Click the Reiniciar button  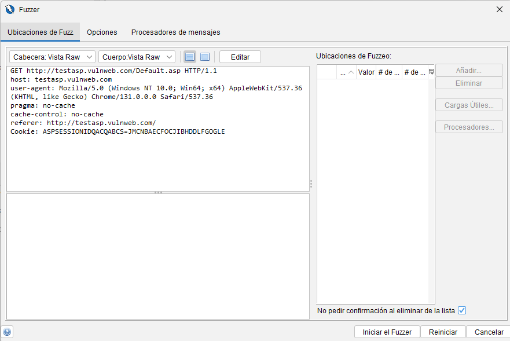(x=443, y=332)
